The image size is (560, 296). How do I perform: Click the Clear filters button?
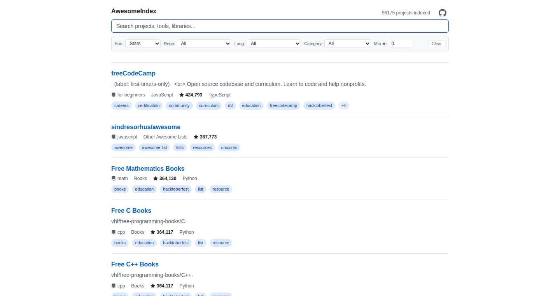(x=437, y=44)
